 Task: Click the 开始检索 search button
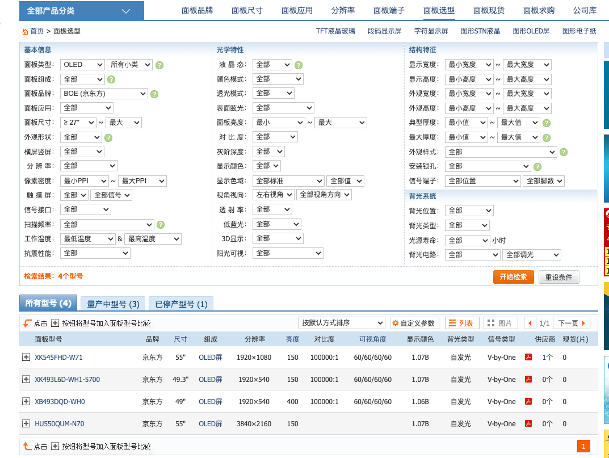coord(514,277)
